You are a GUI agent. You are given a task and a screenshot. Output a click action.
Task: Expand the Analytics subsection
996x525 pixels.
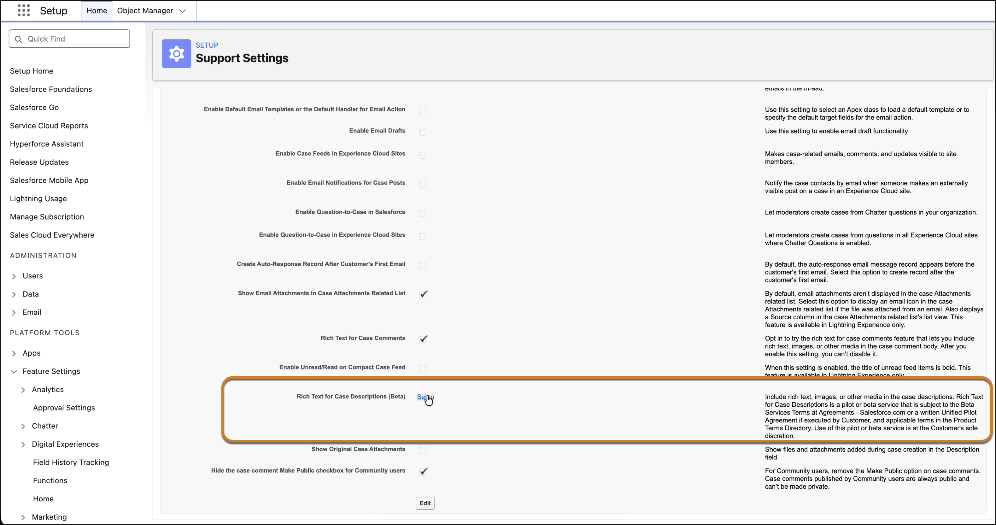[23, 390]
